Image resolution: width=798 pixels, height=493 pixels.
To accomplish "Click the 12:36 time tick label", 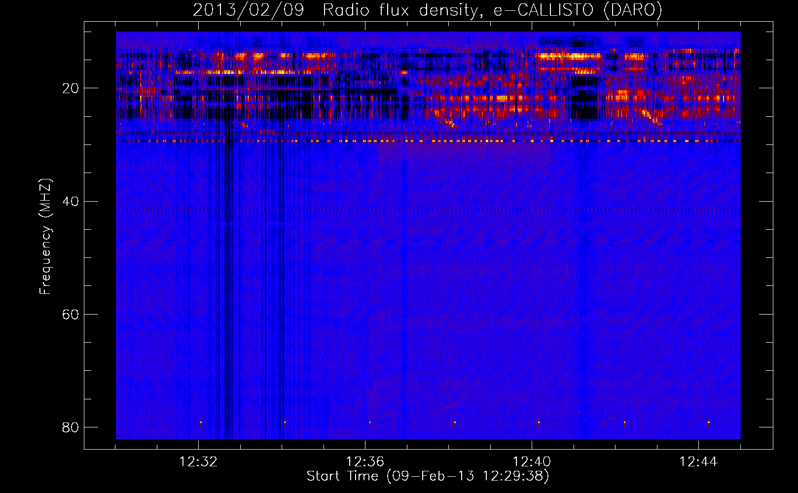I will (x=365, y=462).
